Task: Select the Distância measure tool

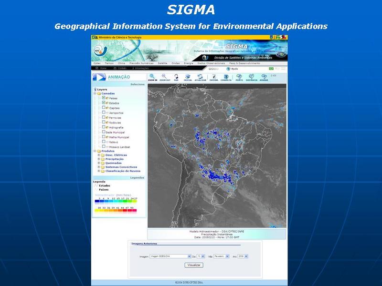Action: (252, 78)
